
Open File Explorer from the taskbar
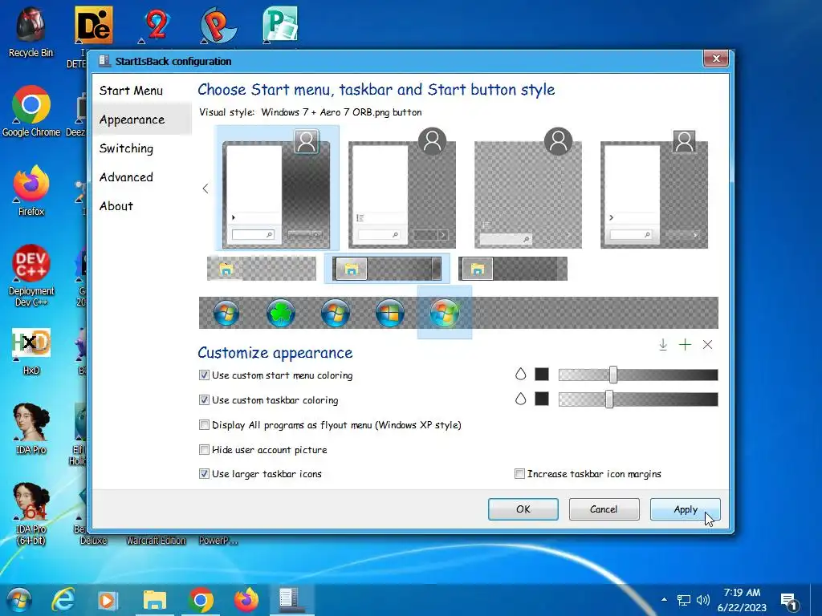click(155, 600)
